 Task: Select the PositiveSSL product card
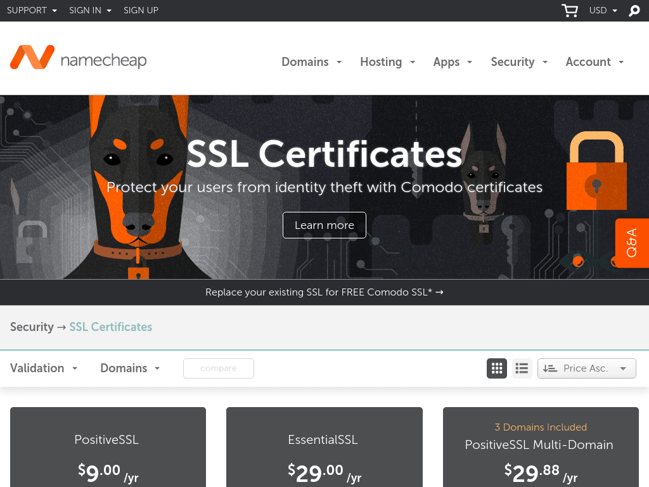(x=108, y=447)
